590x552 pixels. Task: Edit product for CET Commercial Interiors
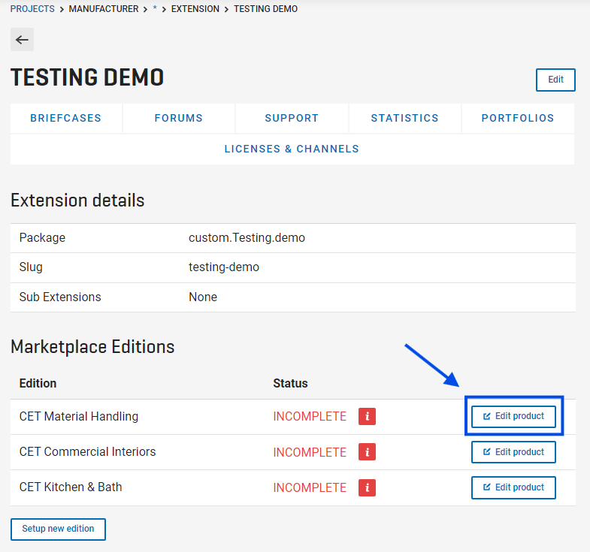pos(513,451)
